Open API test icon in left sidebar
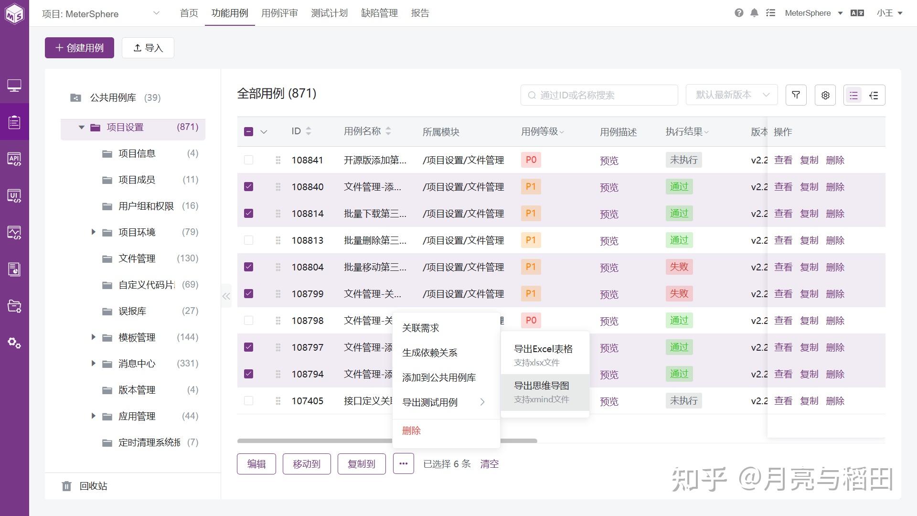The width and height of the screenshot is (917, 516). pos(14,159)
